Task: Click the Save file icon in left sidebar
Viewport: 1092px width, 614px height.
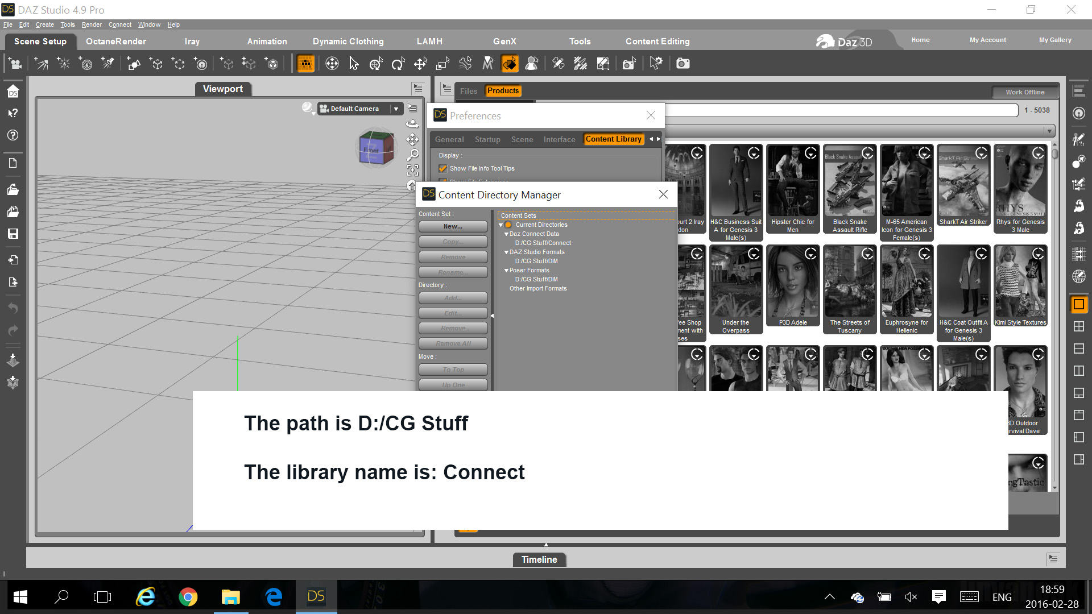Action: tap(13, 234)
